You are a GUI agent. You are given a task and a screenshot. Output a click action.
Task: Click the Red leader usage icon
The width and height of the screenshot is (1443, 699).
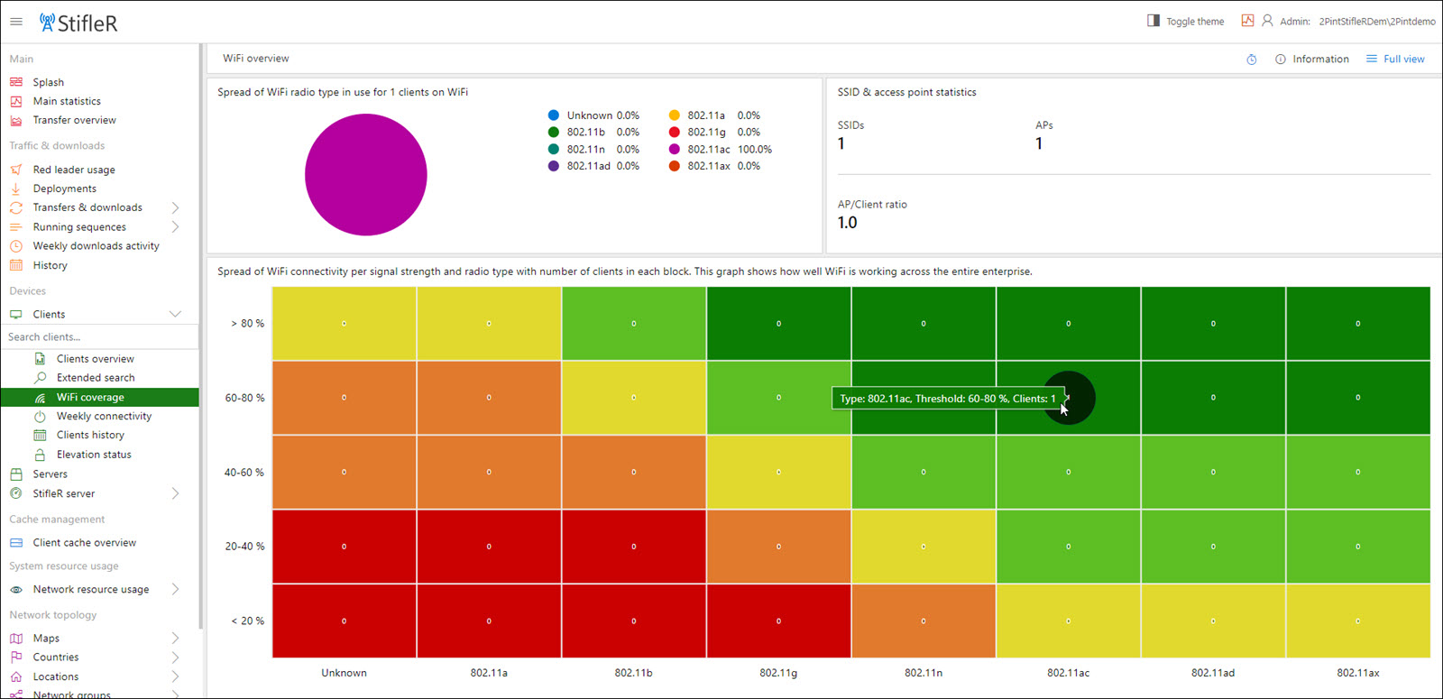[16, 170]
